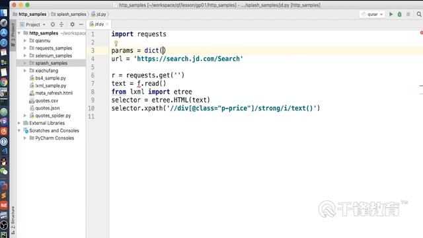The image size is (423, 238).
Task: Select the splash_samples folder row
Action: tap(52, 63)
